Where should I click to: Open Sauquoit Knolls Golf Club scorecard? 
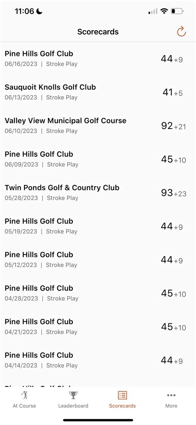98,92
